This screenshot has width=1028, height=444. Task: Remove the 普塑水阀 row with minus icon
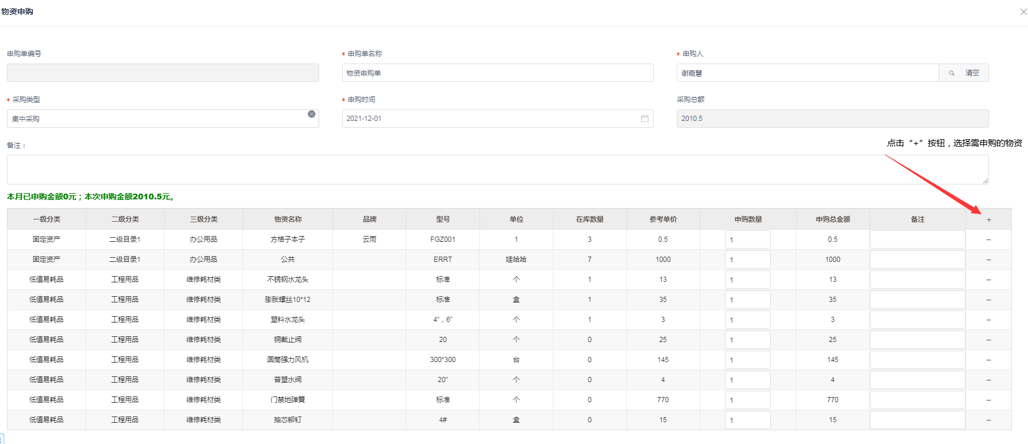pyautogui.click(x=988, y=380)
